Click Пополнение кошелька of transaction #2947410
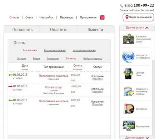This screenshot has width=155, height=139. coord(54,76)
